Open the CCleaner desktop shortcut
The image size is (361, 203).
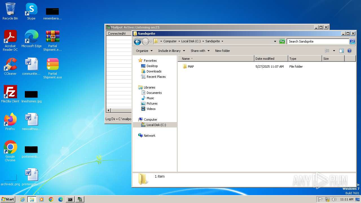point(10,67)
